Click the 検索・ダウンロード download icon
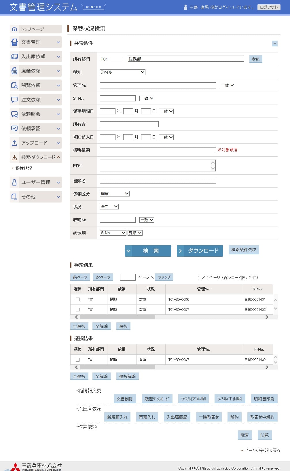Image resolution: width=290 pixels, height=471 pixels. click(14, 157)
